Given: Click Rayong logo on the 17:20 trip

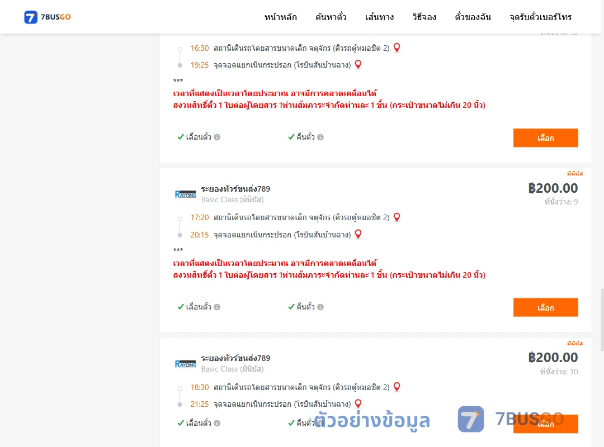Looking at the screenshot, I should pyautogui.click(x=185, y=194).
